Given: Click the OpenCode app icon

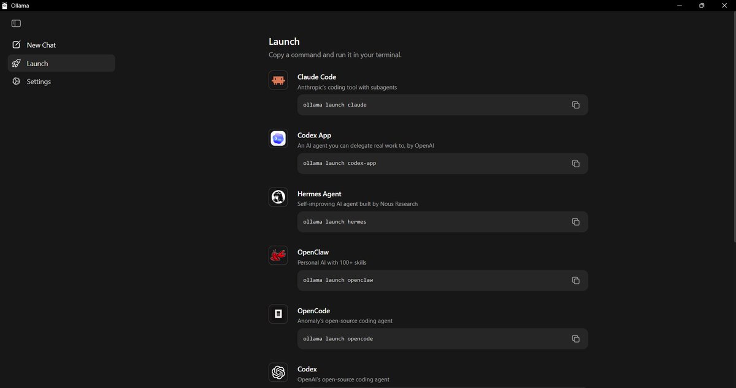Looking at the screenshot, I should [x=278, y=314].
